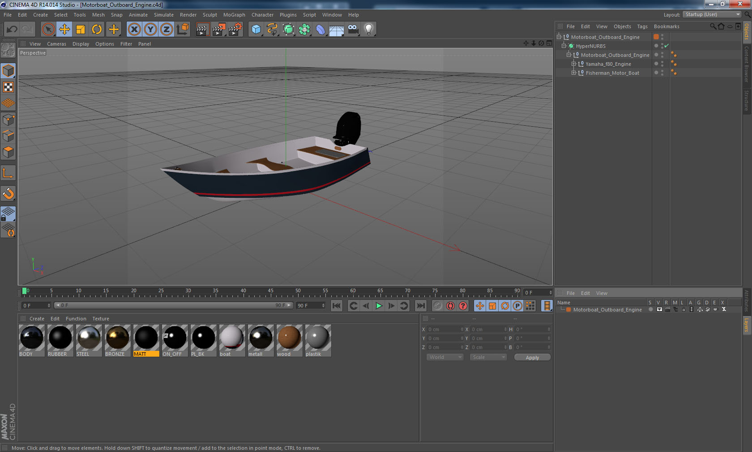Click the Position X coordinate field

tap(445, 329)
